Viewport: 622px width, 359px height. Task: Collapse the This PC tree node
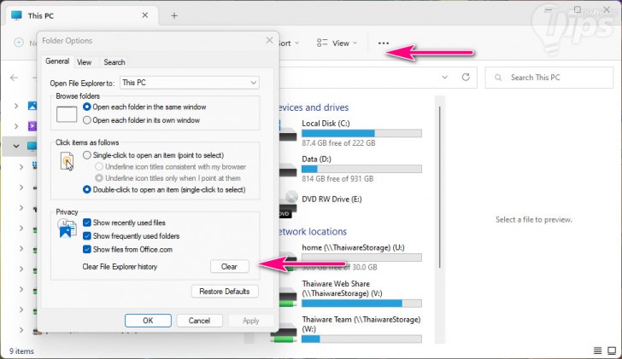pos(16,146)
